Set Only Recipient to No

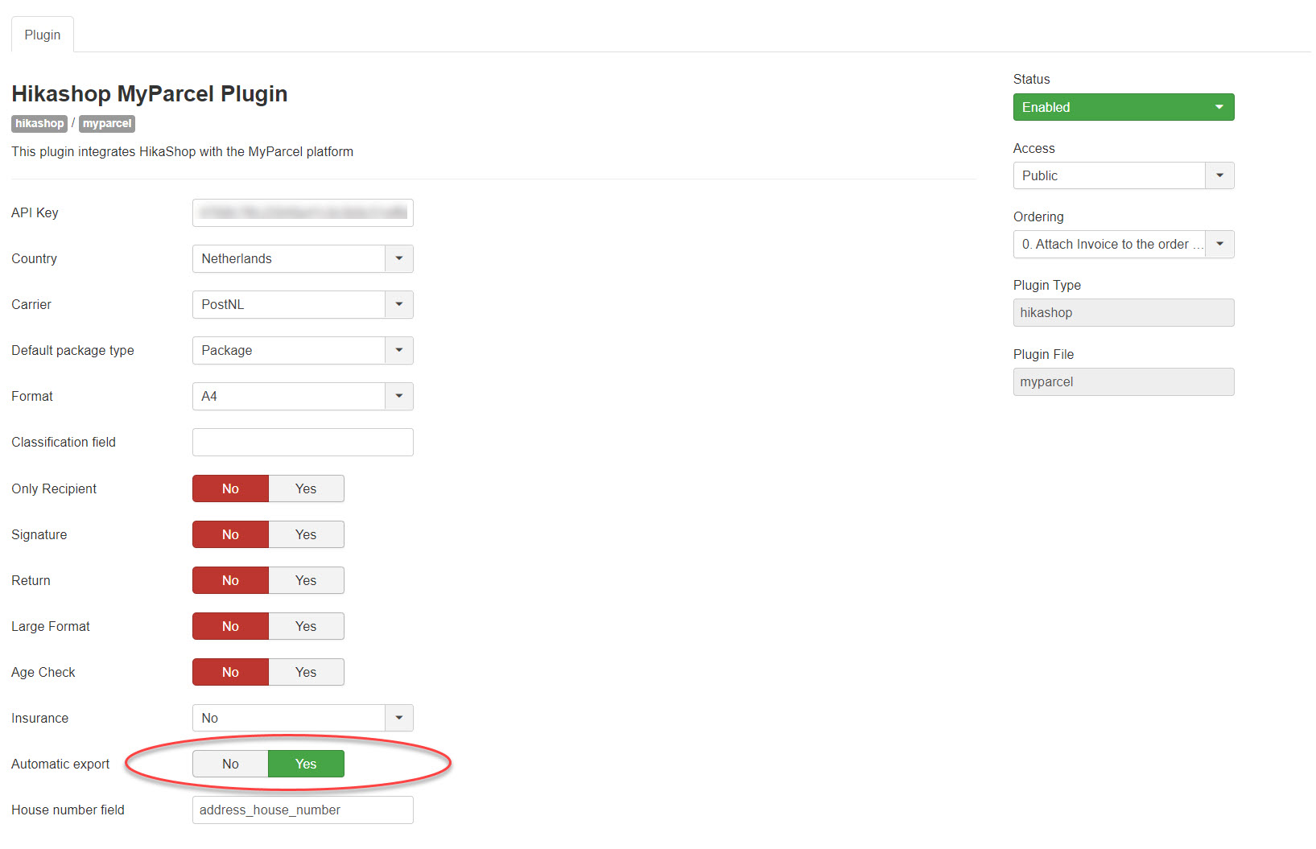pos(230,488)
